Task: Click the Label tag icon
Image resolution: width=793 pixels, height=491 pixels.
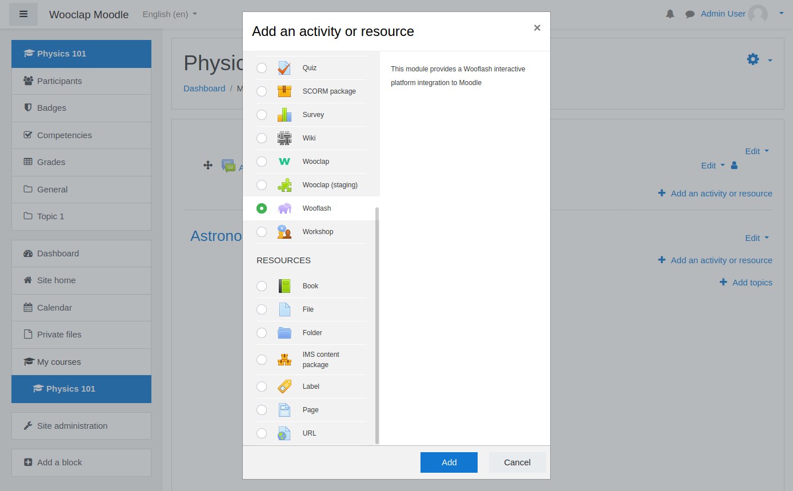Action: point(284,387)
